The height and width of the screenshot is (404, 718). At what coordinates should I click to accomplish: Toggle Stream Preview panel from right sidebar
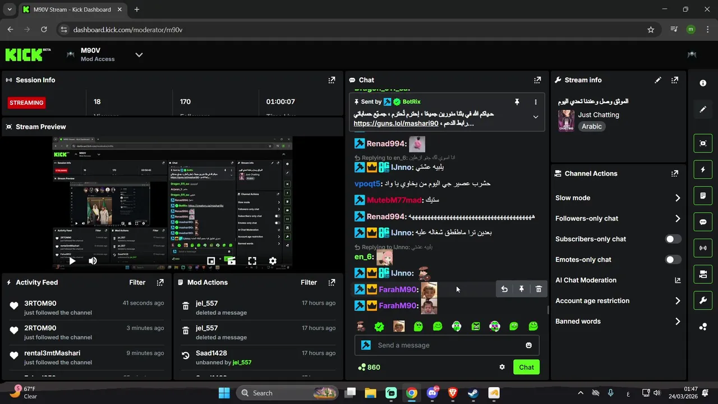point(703,143)
